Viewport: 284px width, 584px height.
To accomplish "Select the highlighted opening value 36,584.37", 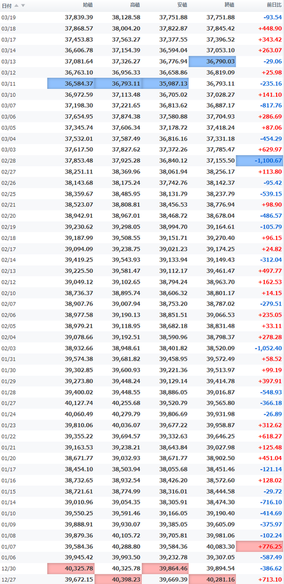I will 71,84.
